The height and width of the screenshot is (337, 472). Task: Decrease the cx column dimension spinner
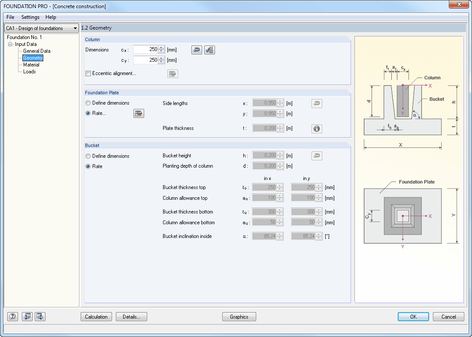pyautogui.click(x=161, y=51)
